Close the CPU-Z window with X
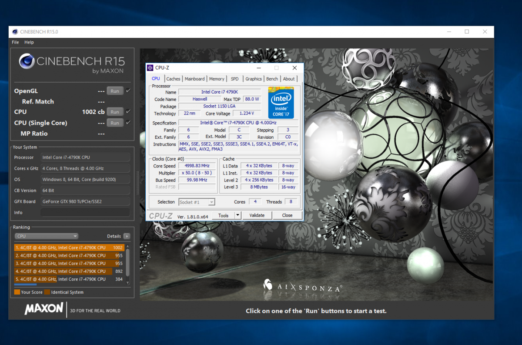This screenshot has width=522, height=345. (x=294, y=67)
